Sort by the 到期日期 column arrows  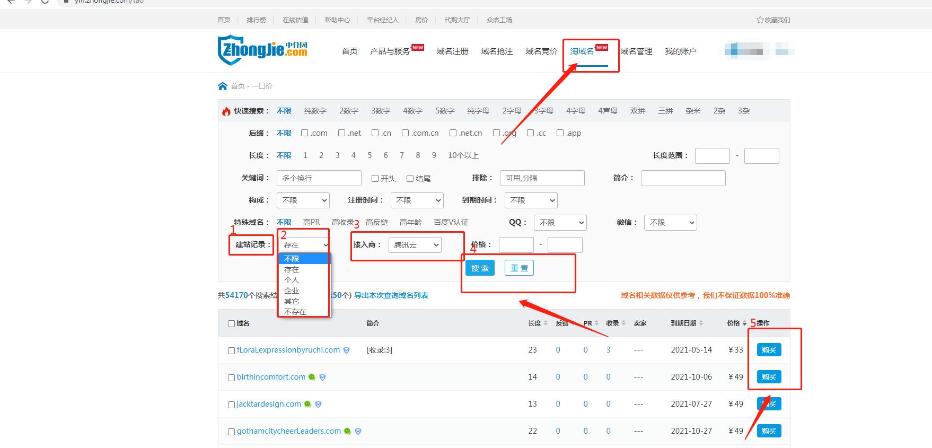(x=701, y=323)
